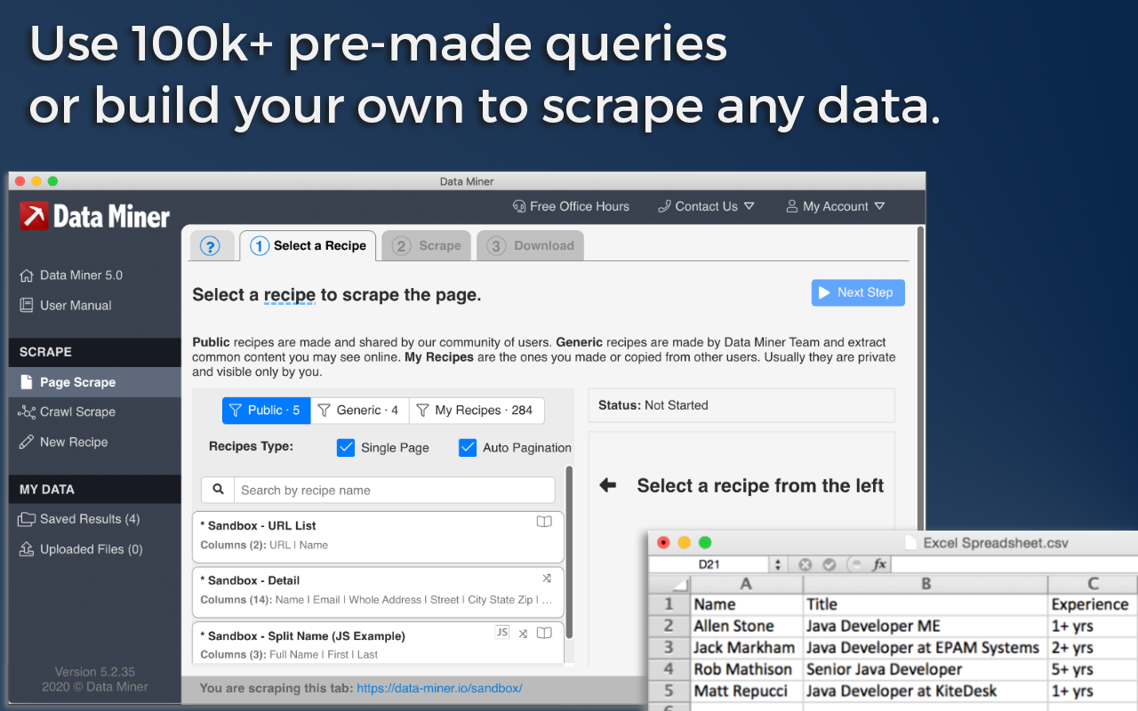Click the recipe search magnifier icon
This screenshot has width=1138, height=711.
[217, 490]
